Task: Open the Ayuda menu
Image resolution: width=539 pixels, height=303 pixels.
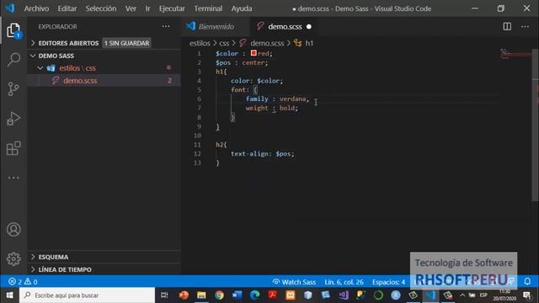Action: click(242, 8)
